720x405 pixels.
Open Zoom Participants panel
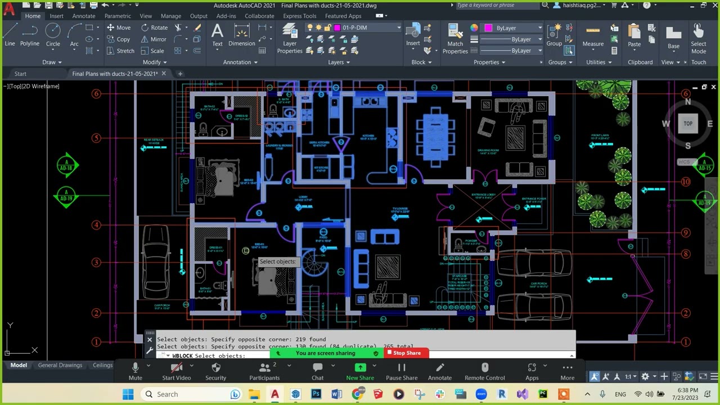tap(264, 371)
